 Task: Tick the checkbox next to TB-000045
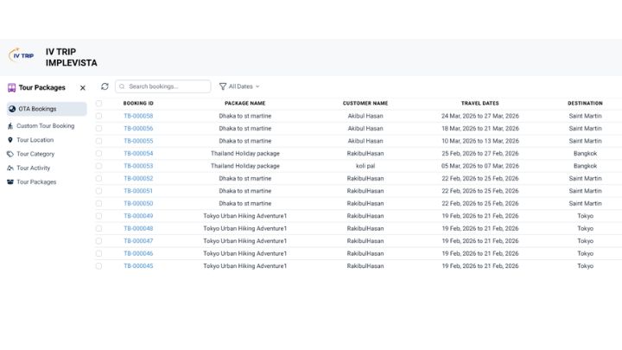pyautogui.click(x=98, y=266)
